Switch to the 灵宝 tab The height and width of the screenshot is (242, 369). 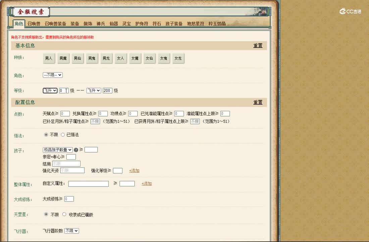point(126,24)
